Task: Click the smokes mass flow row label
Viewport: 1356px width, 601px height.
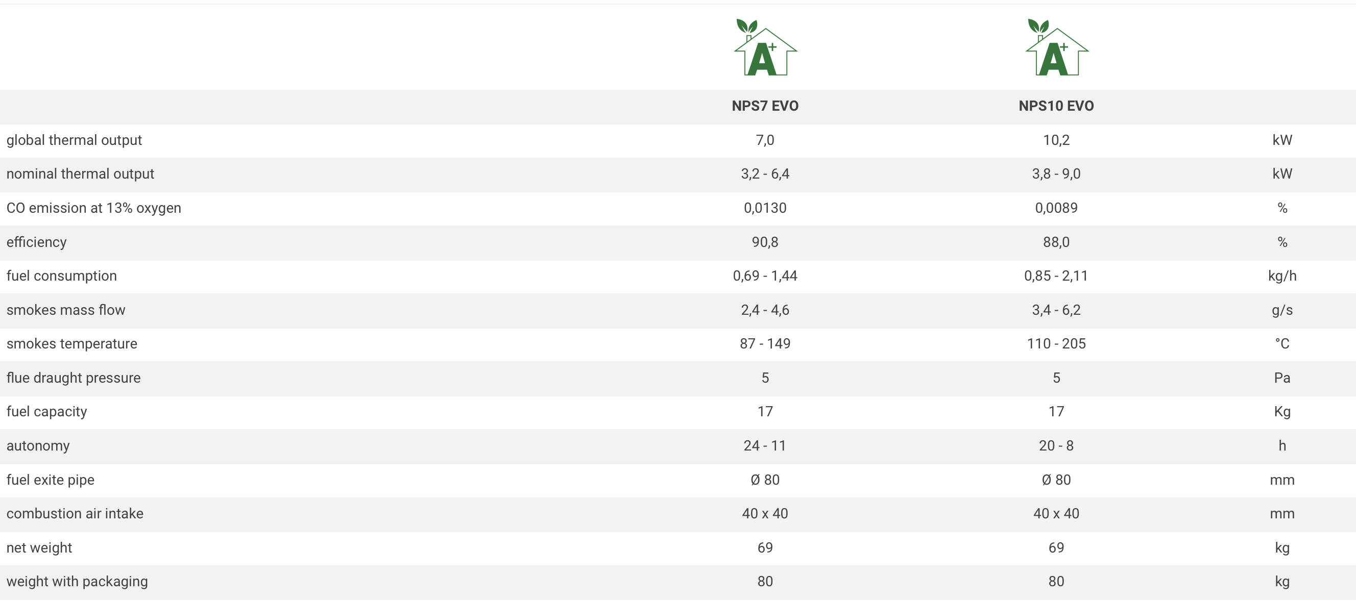Action: coord(66,310)
